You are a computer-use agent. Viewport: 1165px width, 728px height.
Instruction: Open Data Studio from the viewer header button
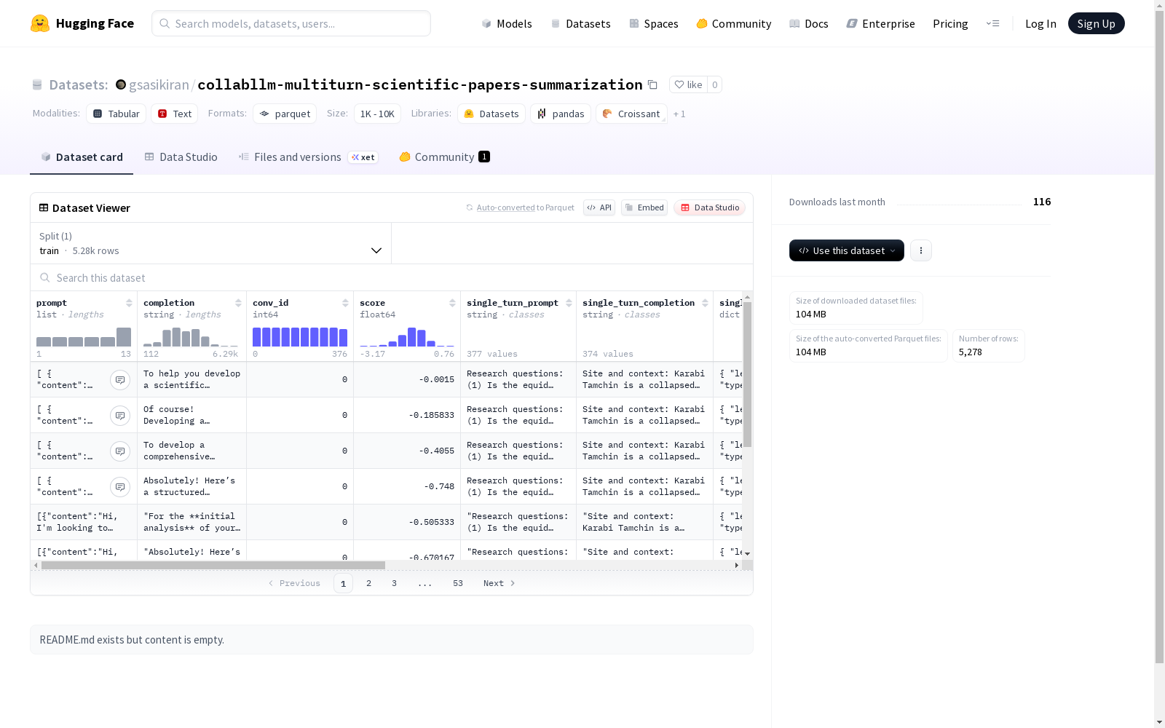[710, 207]
